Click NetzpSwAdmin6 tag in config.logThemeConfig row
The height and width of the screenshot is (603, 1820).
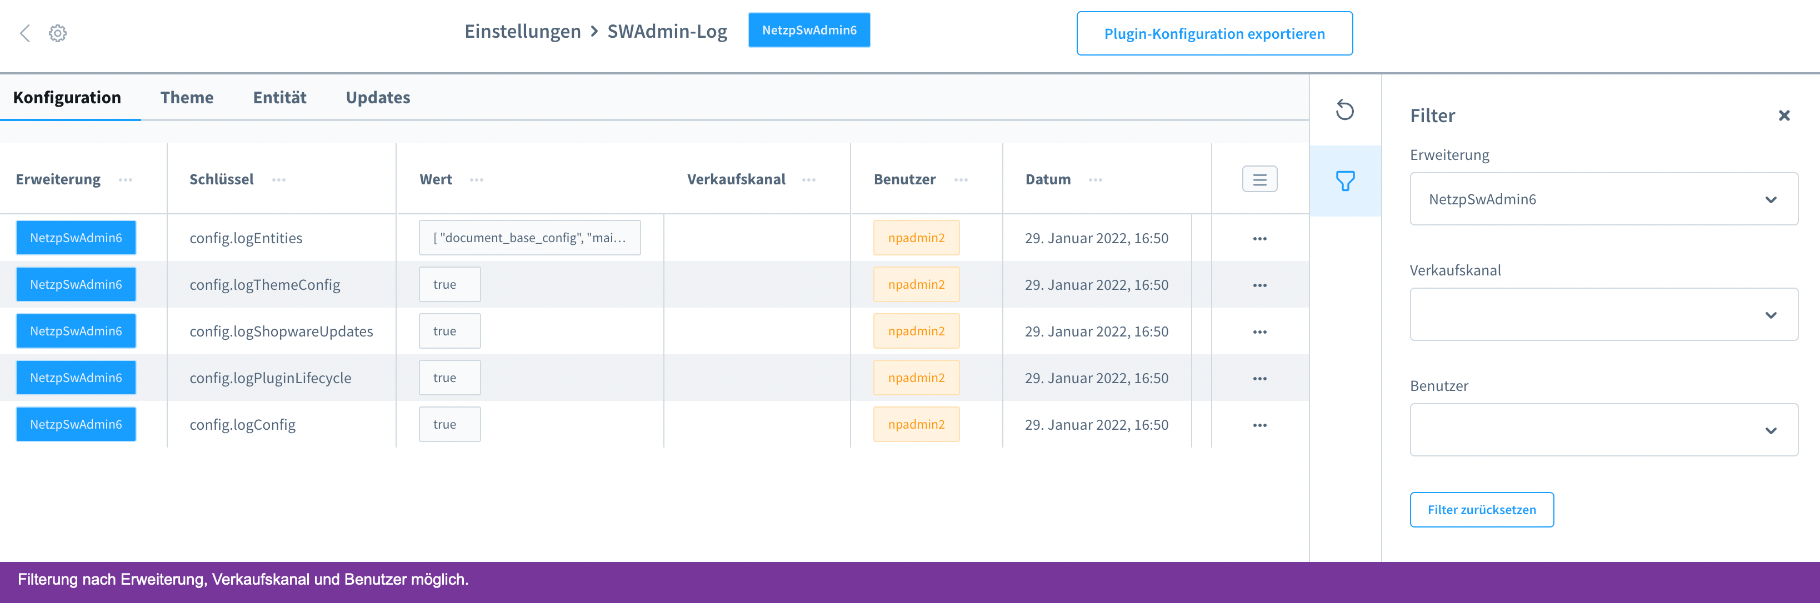click(x=76, y=284)
